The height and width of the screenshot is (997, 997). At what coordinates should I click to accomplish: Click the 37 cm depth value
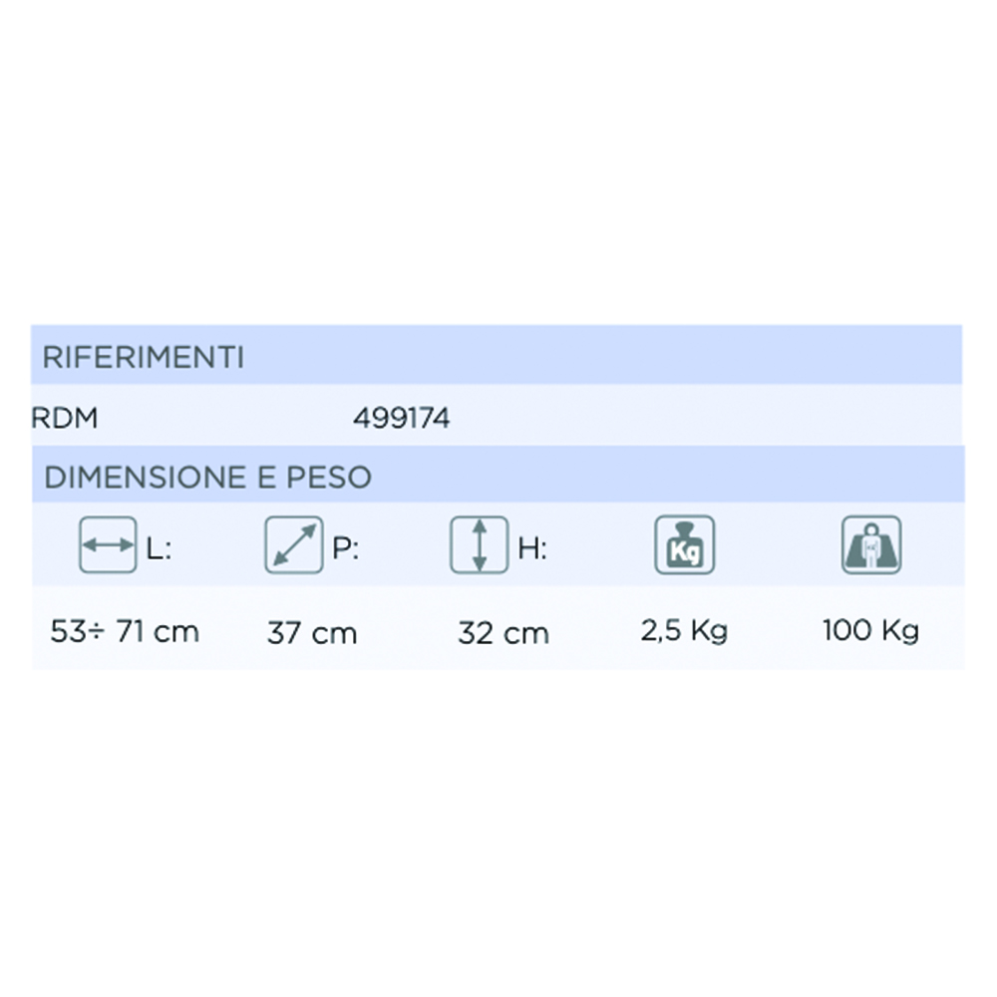[x=312, y=633]
